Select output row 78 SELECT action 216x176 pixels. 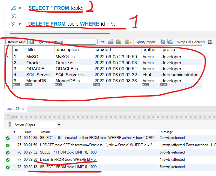click(68, 167)
